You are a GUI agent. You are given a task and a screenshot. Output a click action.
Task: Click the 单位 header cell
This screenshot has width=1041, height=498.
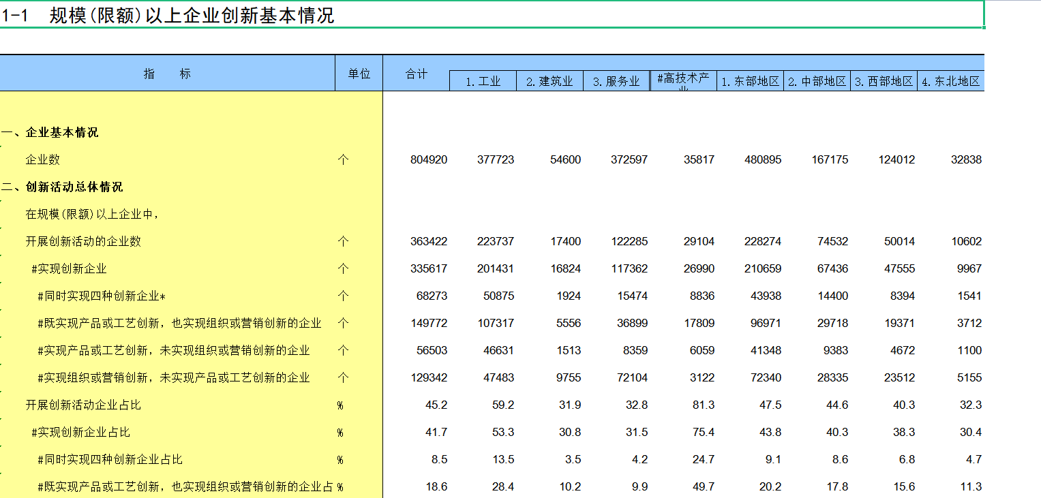pyautogui.click(x=359, y=74)
